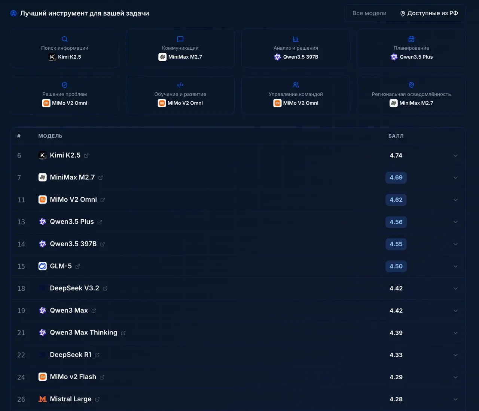
Task: Click the highlighted 4.62 score badge
Action: (x=396, y=200)
